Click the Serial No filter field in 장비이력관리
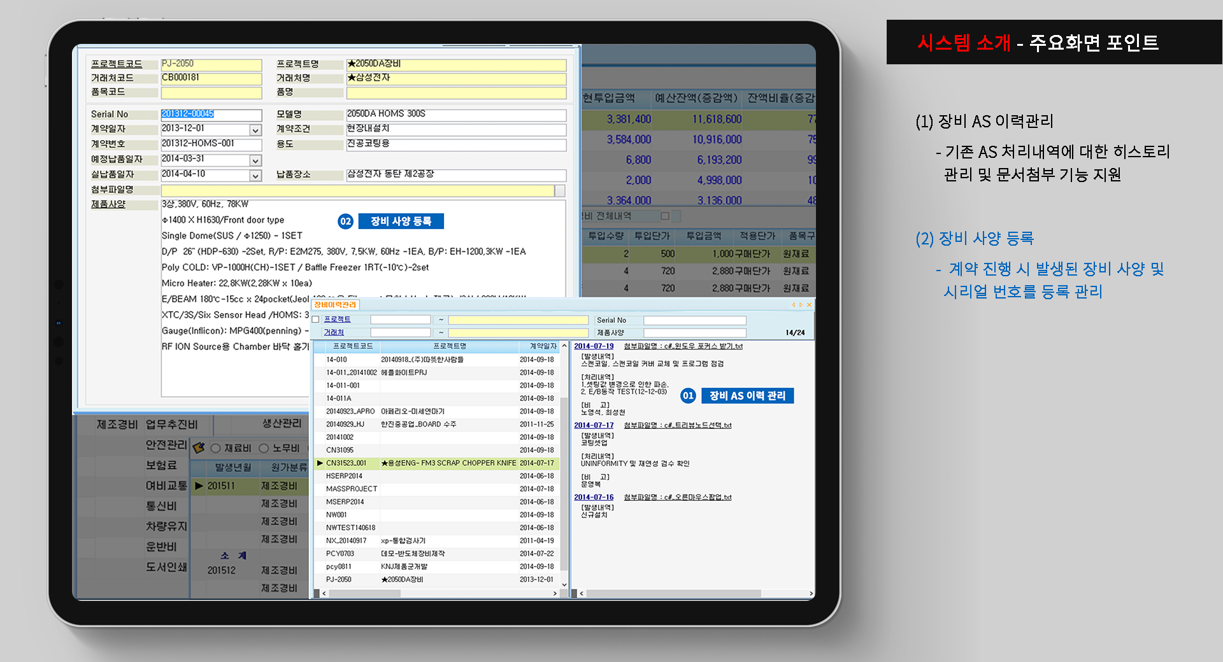 tap(694, 320)
